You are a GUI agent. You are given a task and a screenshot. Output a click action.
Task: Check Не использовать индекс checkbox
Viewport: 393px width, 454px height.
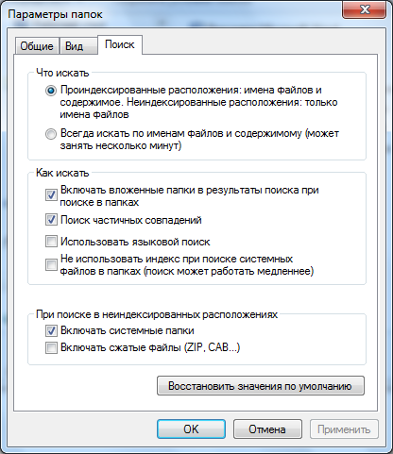click(x=51, y=264)
